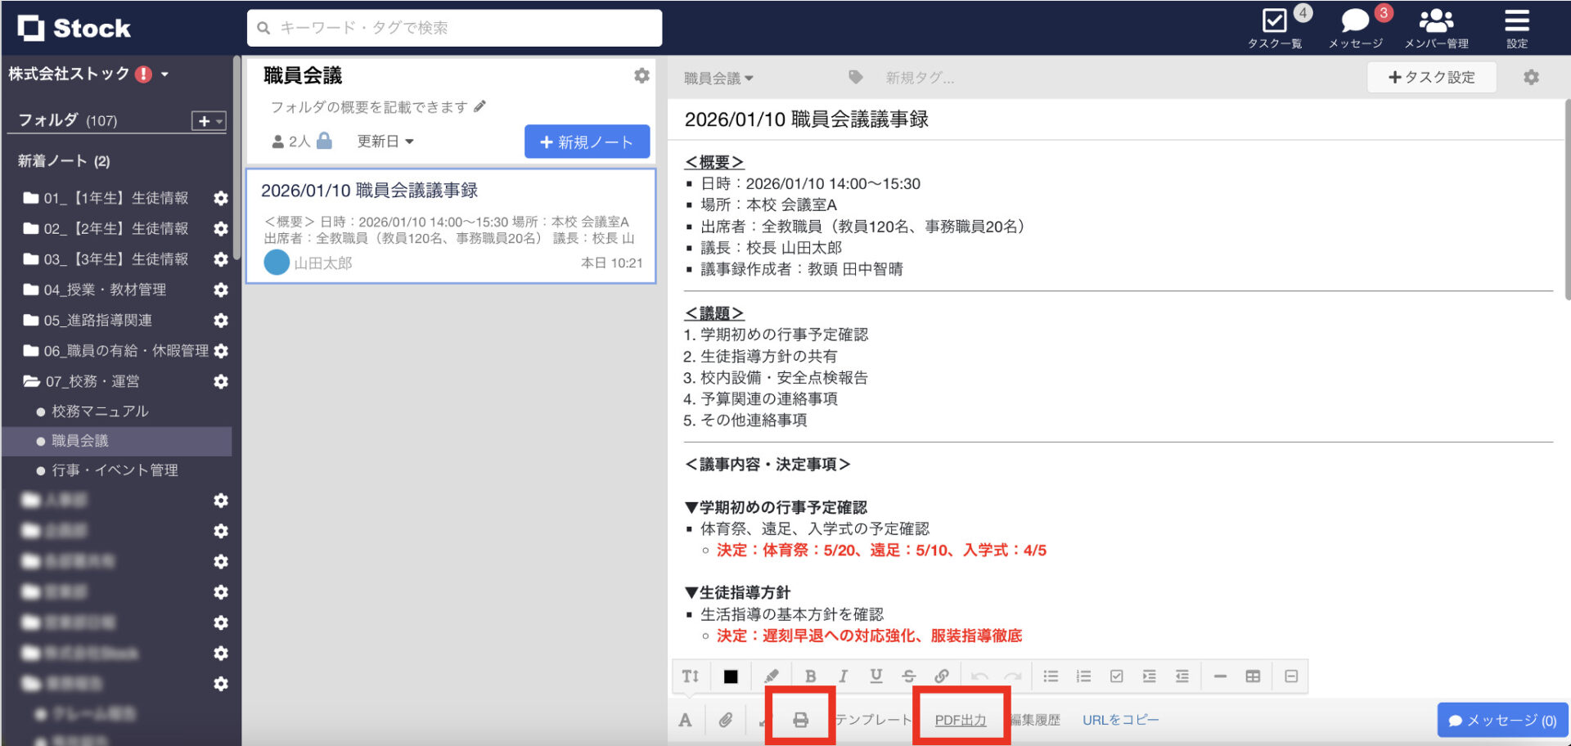1571x746 pixels.
Task: Open the 更新日 sort dropdown
Action: tap(386, 141)
